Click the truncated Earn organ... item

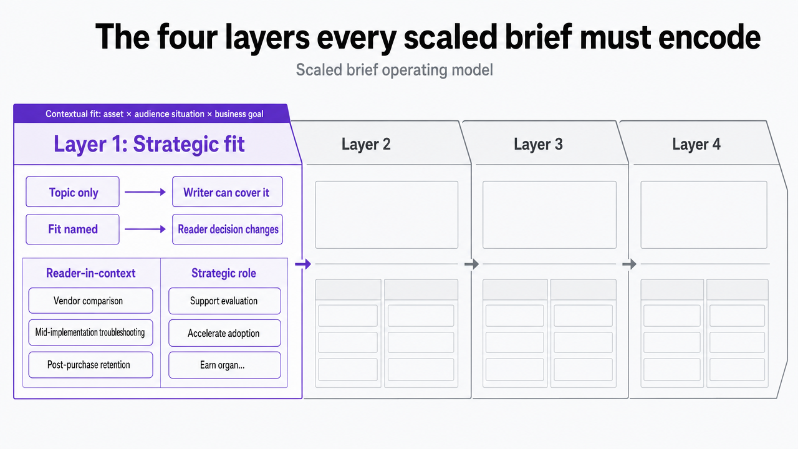pyautogui.click(x=224, y=365)
